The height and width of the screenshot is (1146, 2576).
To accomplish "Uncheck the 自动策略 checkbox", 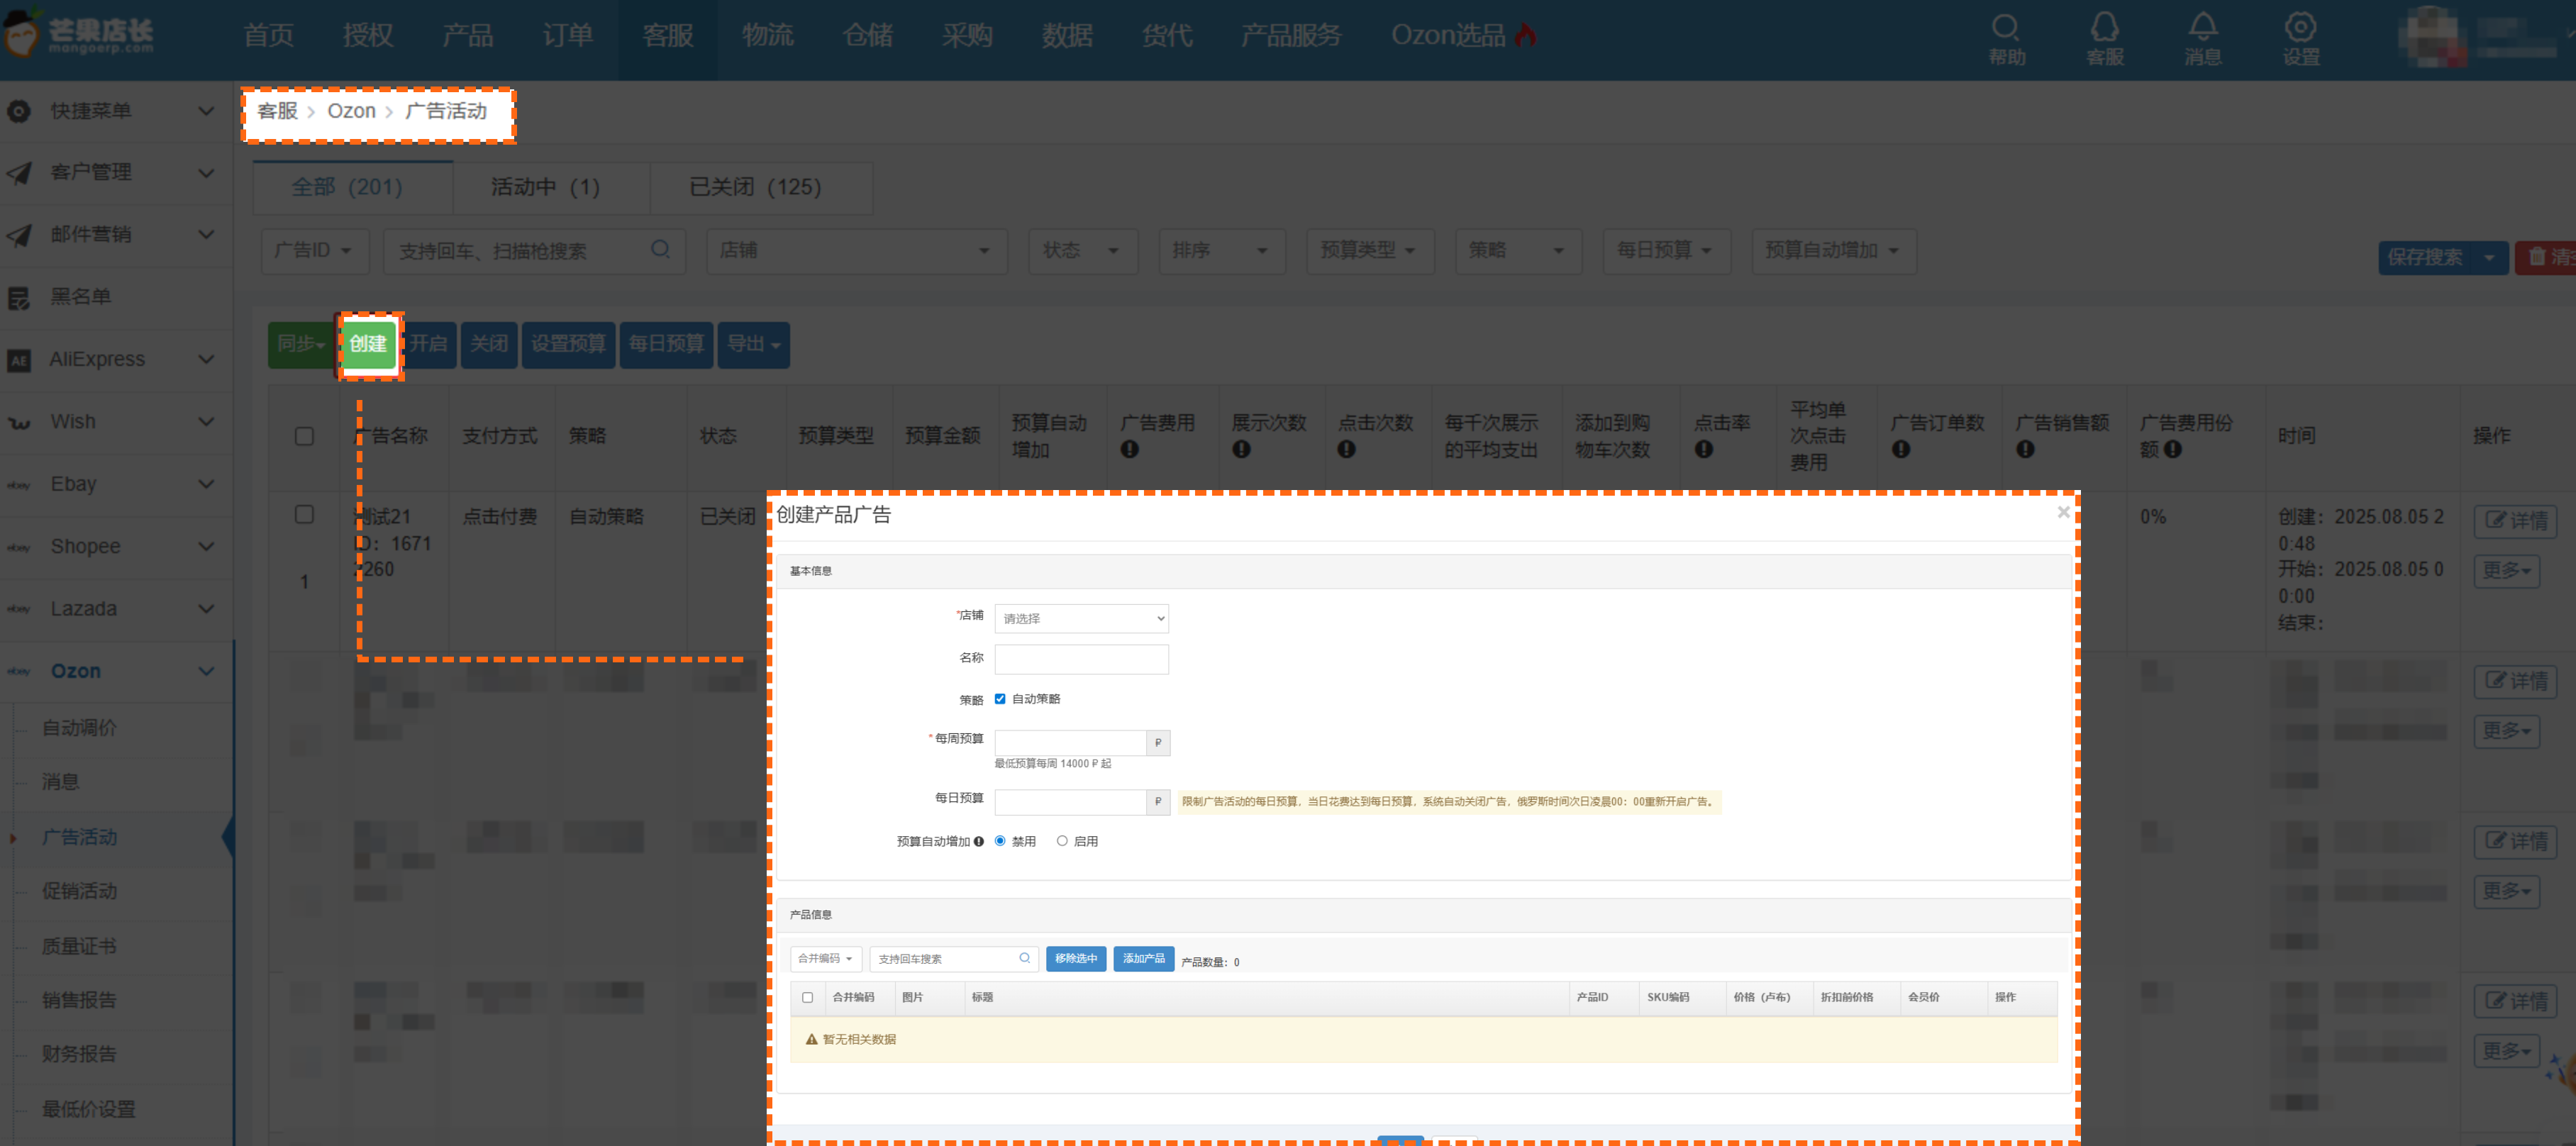I will 999,698.
